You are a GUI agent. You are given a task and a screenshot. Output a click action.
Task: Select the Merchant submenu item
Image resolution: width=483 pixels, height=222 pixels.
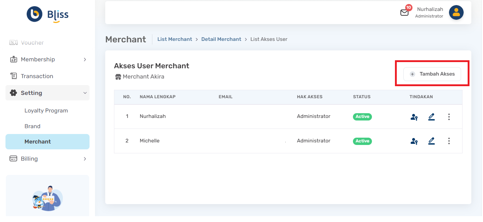(47, 142)
